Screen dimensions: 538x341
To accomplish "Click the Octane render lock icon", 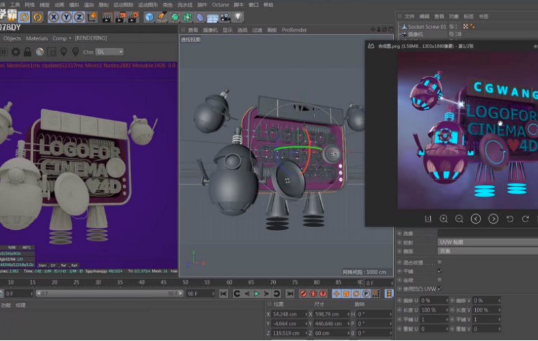I will point(27,52).
